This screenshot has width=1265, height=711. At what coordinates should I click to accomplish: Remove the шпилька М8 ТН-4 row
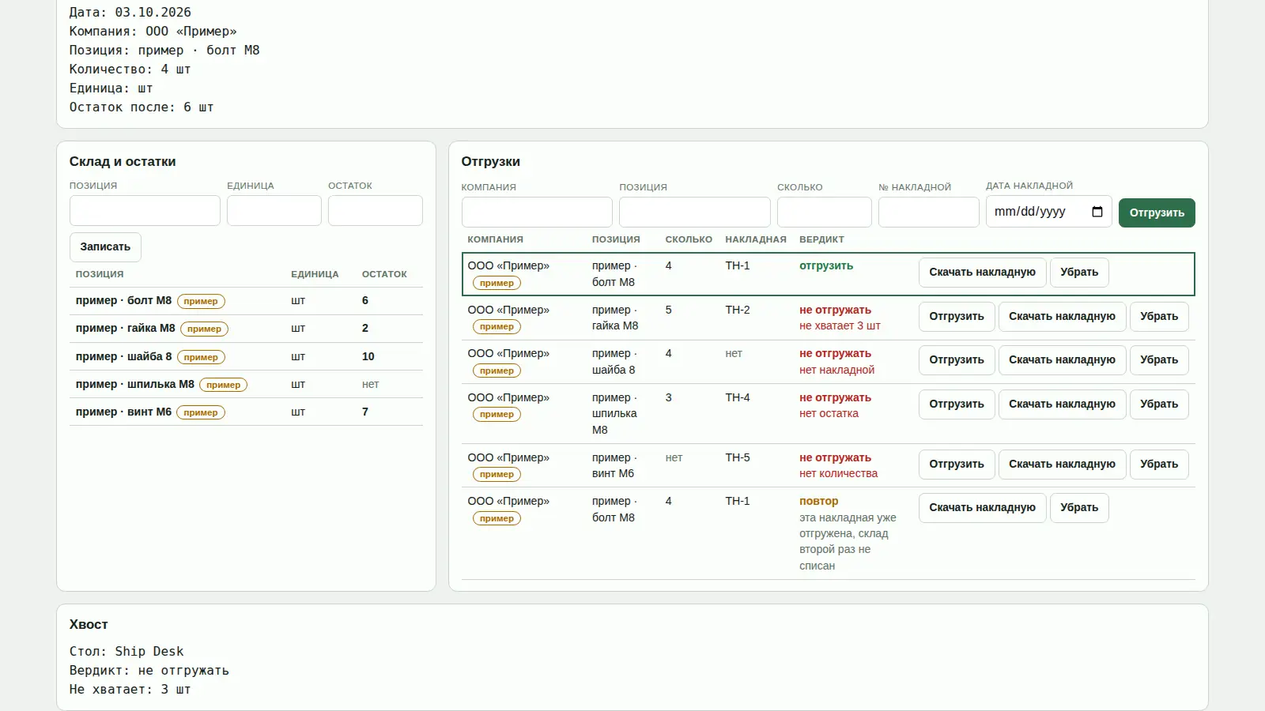tap(1159, 404)
